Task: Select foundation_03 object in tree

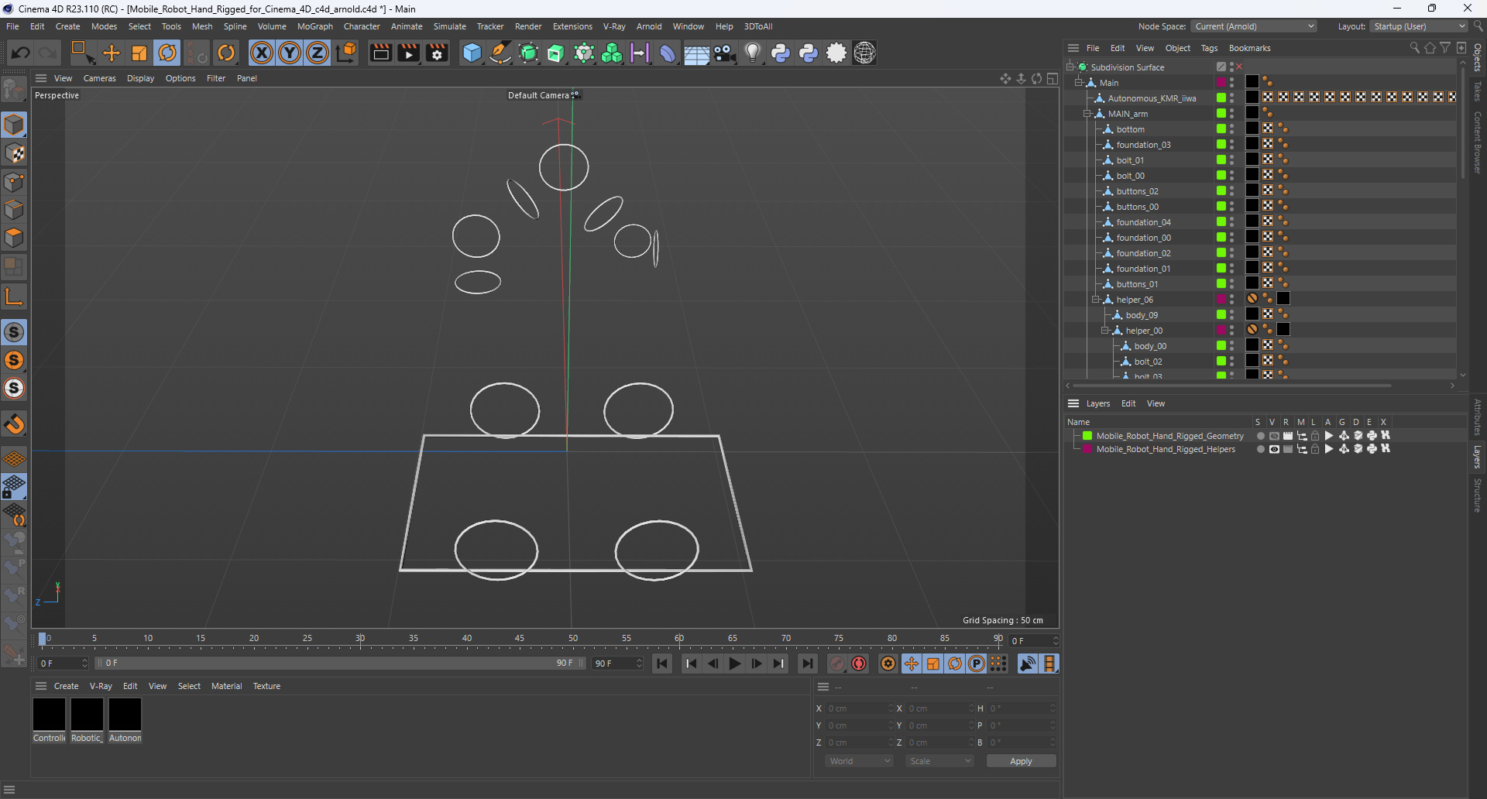Action: [x=1143, y=145]
